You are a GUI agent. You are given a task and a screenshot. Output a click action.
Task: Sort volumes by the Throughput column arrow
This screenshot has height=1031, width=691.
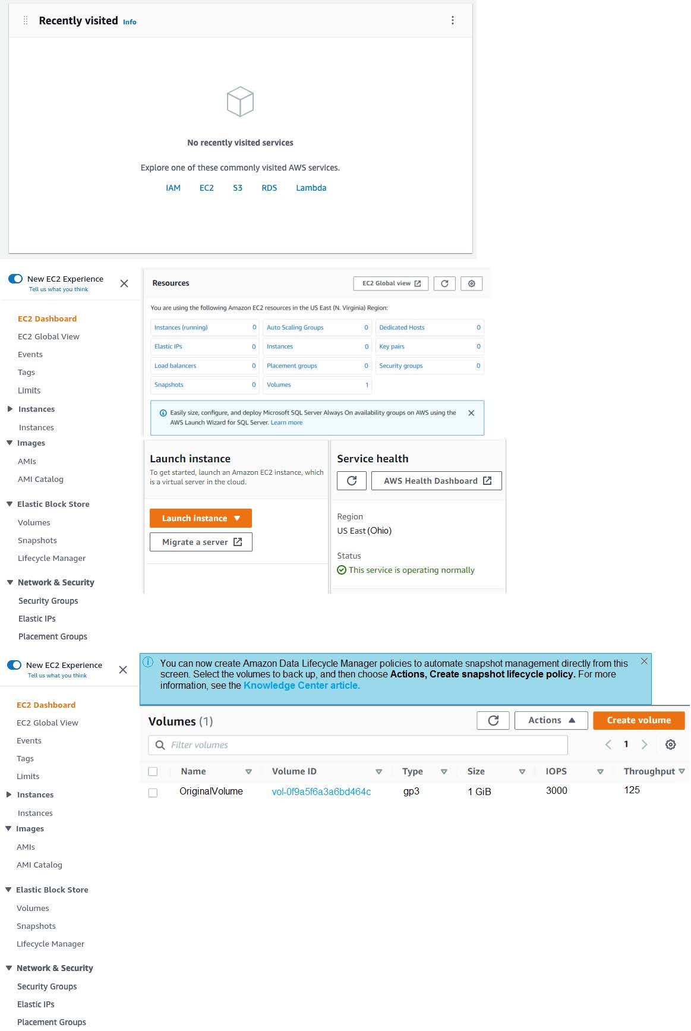click(x=681, y=771)
